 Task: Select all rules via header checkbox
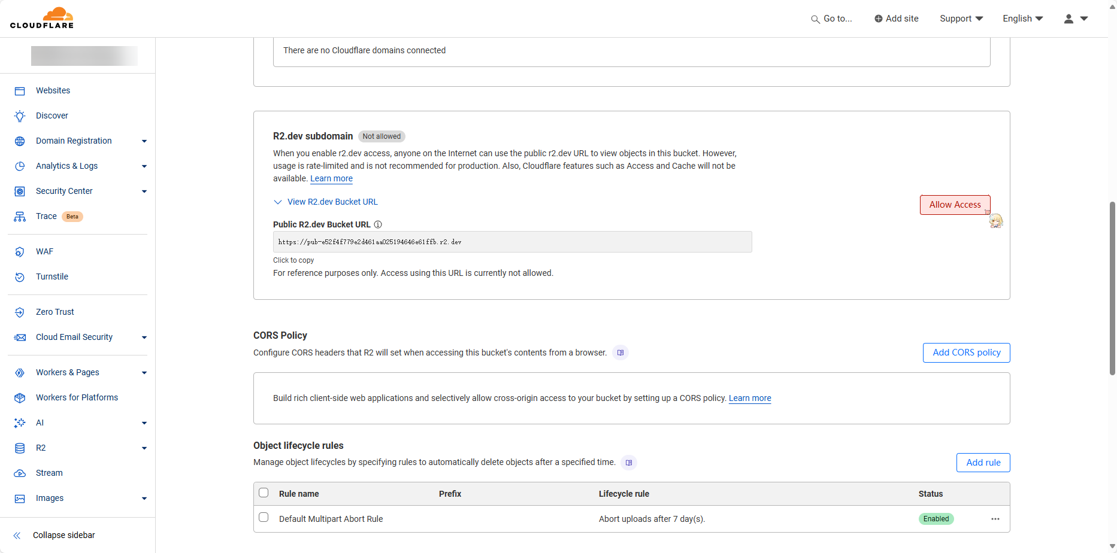coord(264,492)
